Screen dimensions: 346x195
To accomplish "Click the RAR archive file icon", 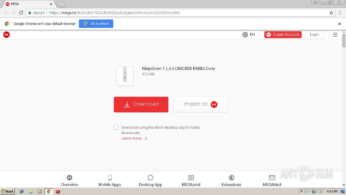I will (x=125, y=76).
